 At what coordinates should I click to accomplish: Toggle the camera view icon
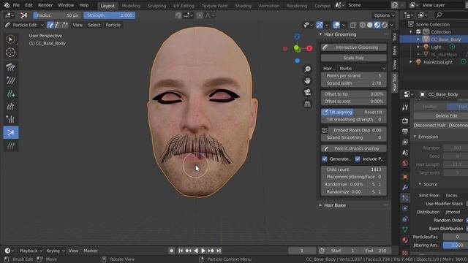[307, 92]
